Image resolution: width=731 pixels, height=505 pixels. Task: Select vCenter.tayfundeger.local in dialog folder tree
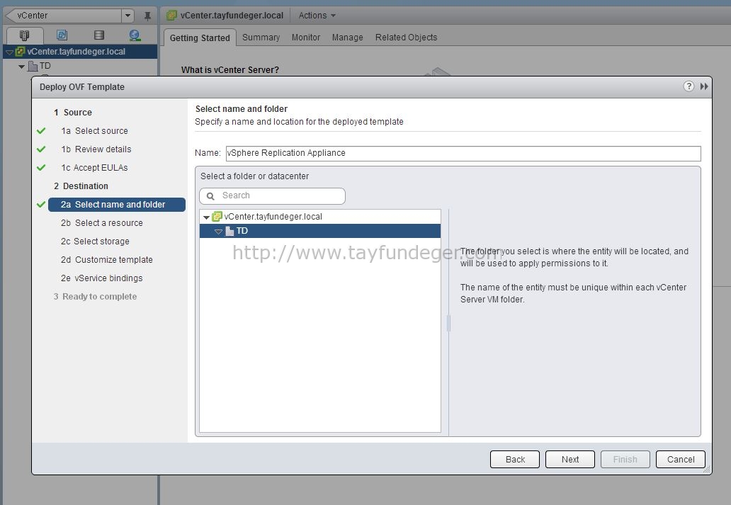point(320,216)
